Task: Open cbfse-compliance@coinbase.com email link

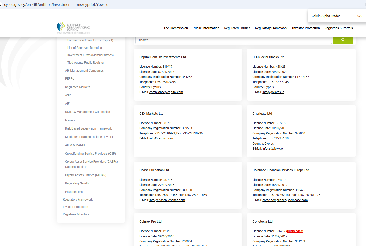Action: click(285, 200)
